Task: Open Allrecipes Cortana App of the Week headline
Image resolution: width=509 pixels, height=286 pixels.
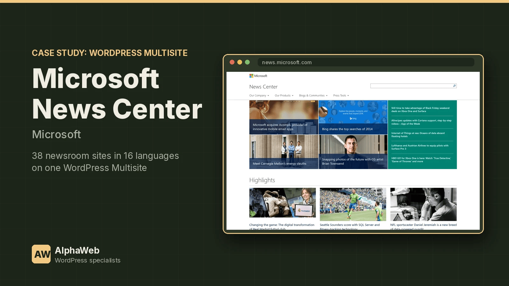Action: [x=421, y=122]
